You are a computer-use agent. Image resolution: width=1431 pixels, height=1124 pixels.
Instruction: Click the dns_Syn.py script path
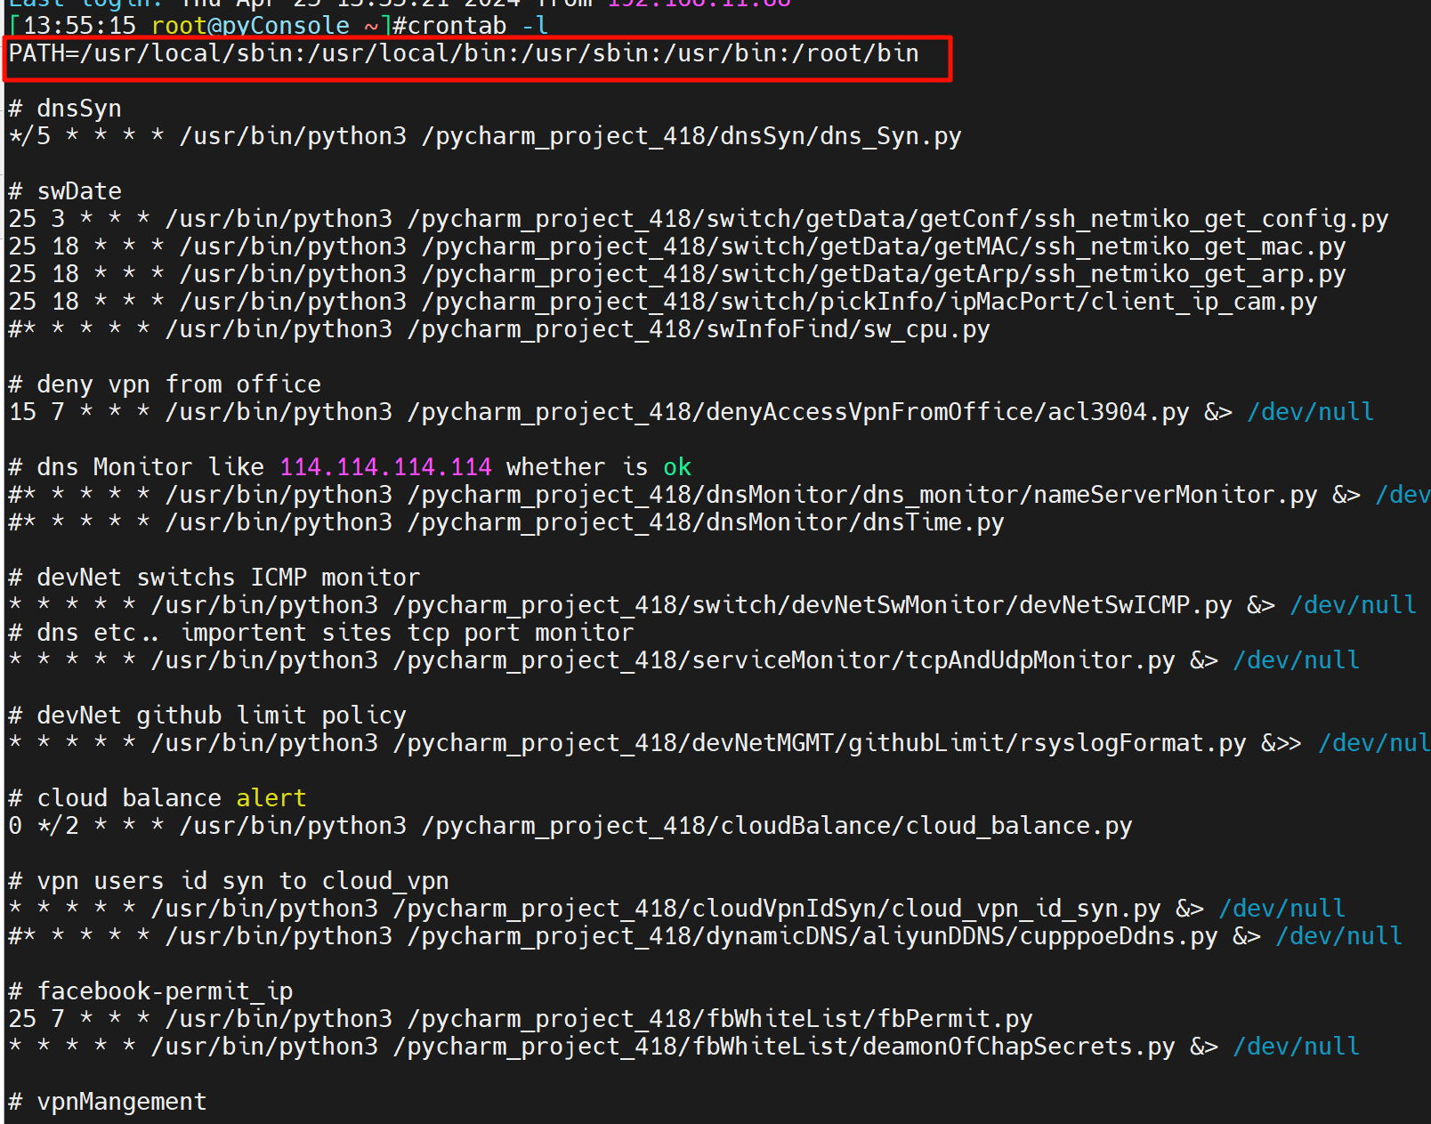[691, 136]
